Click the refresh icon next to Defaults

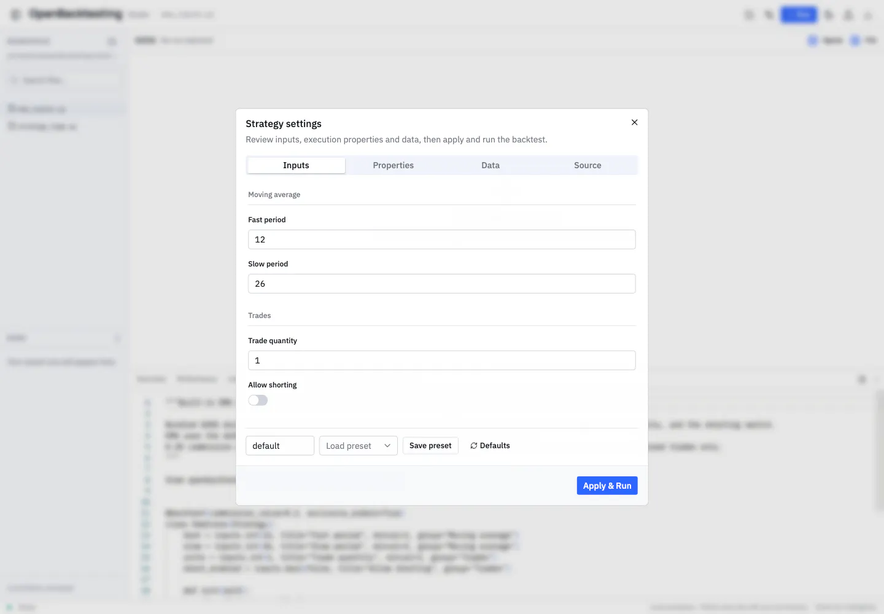(x=474, y=446)
